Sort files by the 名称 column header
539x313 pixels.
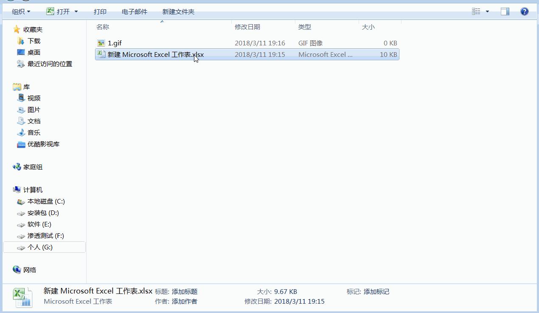[x=103, y=26]
